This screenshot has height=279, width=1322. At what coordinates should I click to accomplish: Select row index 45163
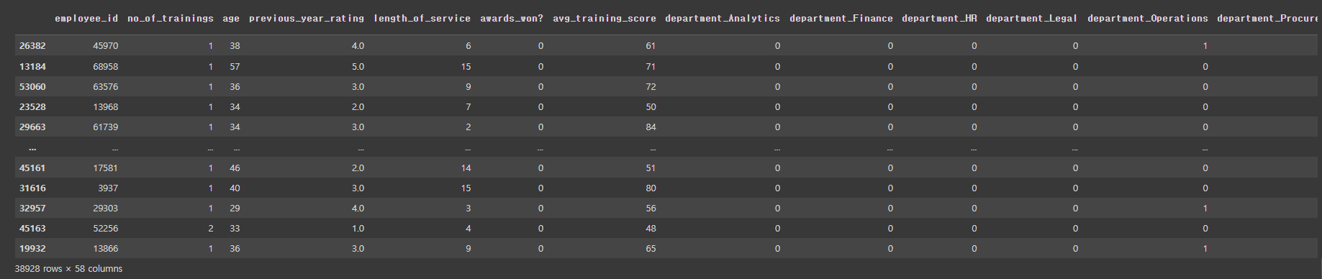(x=32, y=228)
